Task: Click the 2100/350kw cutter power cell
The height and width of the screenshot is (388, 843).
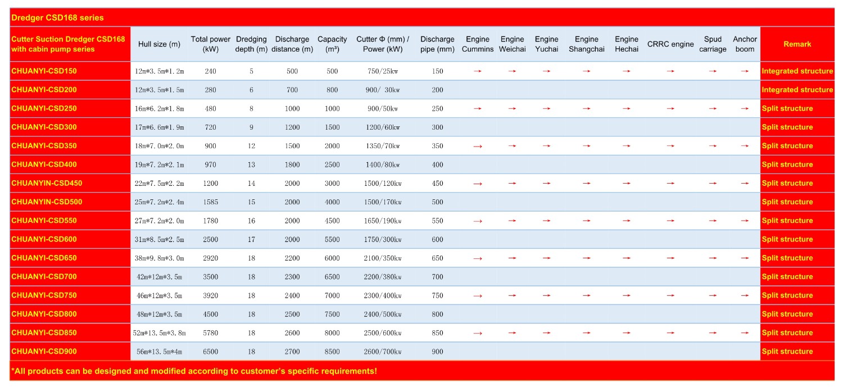Action: click(382, 258)
